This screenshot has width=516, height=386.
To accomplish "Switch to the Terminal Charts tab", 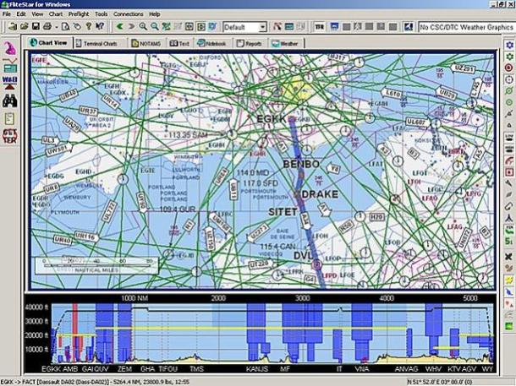I will 100,43.
